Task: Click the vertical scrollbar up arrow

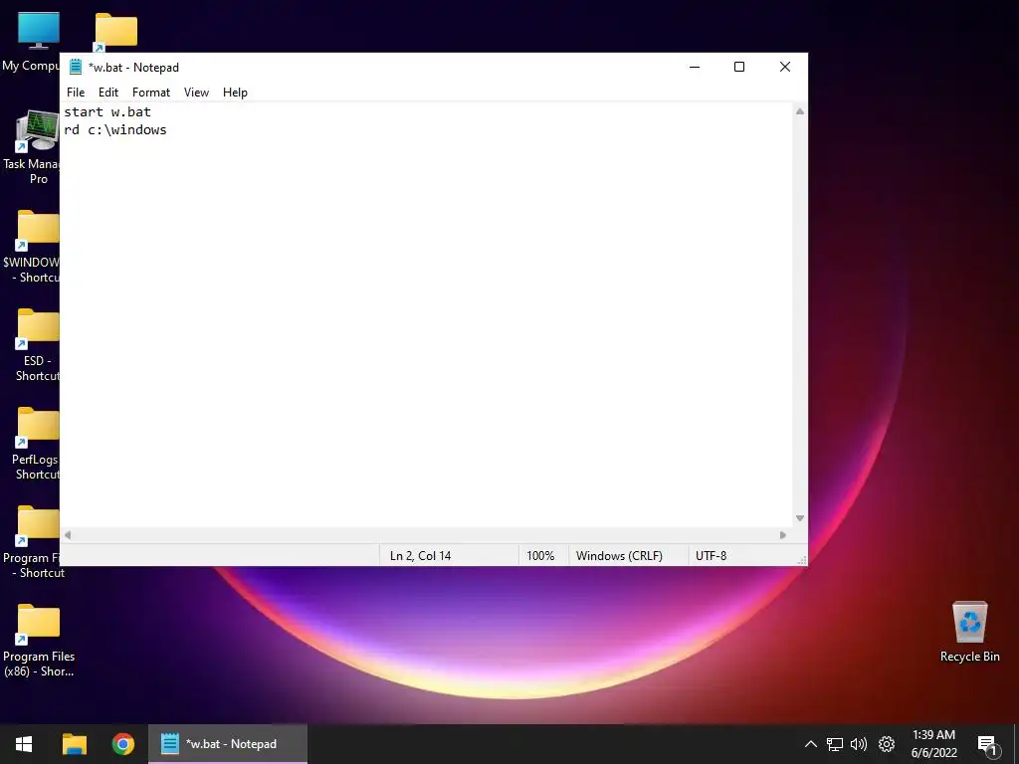Action: (x=800, y=111)
